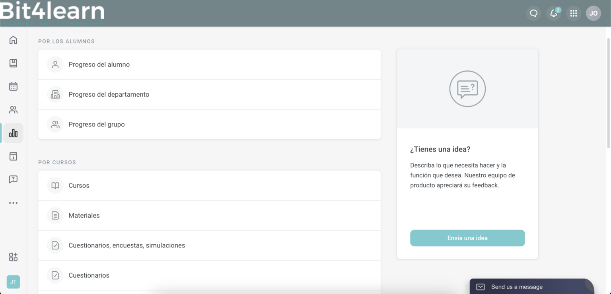
Task: Open the apps grid menu in header
Action: point(573,13)
